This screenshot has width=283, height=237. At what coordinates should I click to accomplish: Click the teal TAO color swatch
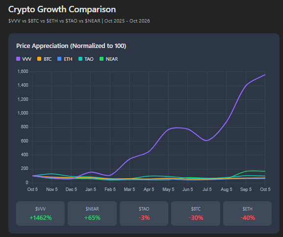tap(80, 59)
